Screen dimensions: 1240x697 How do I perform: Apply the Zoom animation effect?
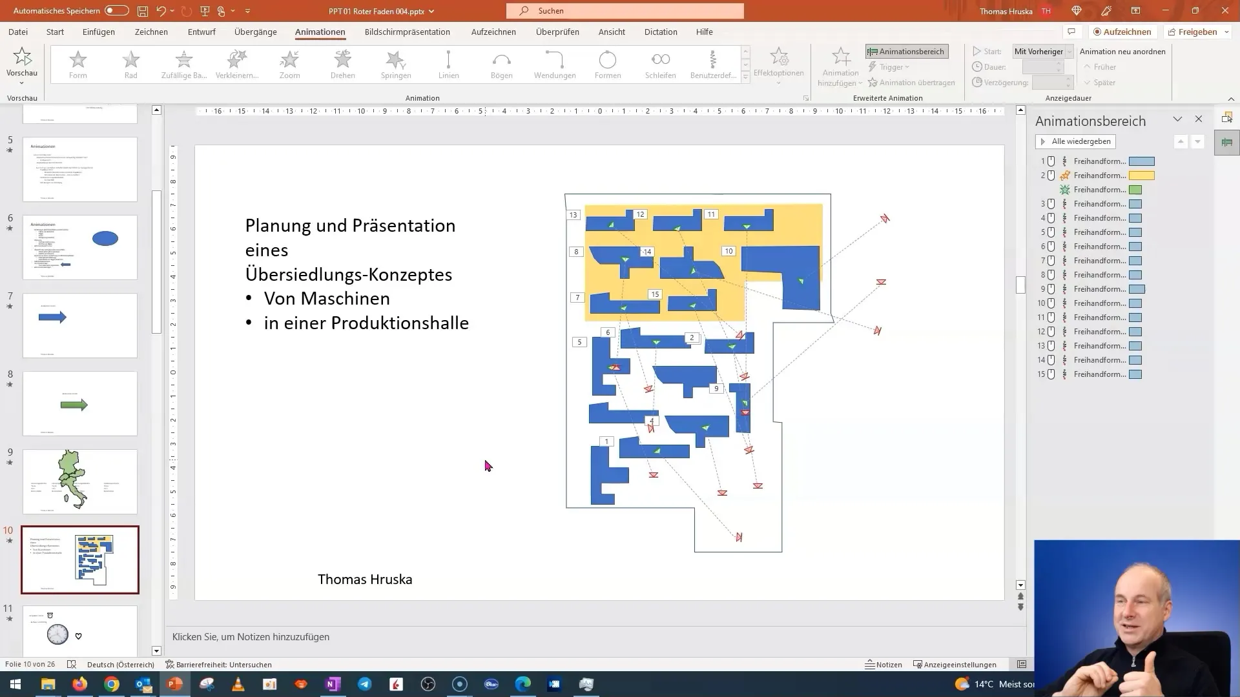[x=290, y=65]
